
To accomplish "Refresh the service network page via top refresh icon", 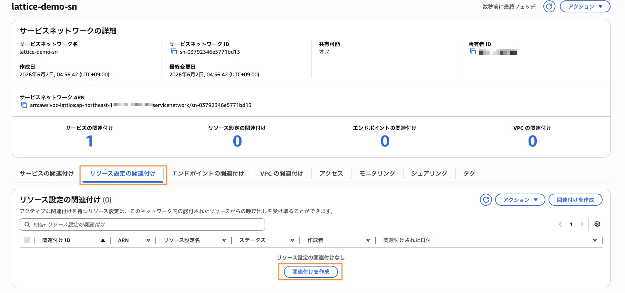I will [549, 7].
